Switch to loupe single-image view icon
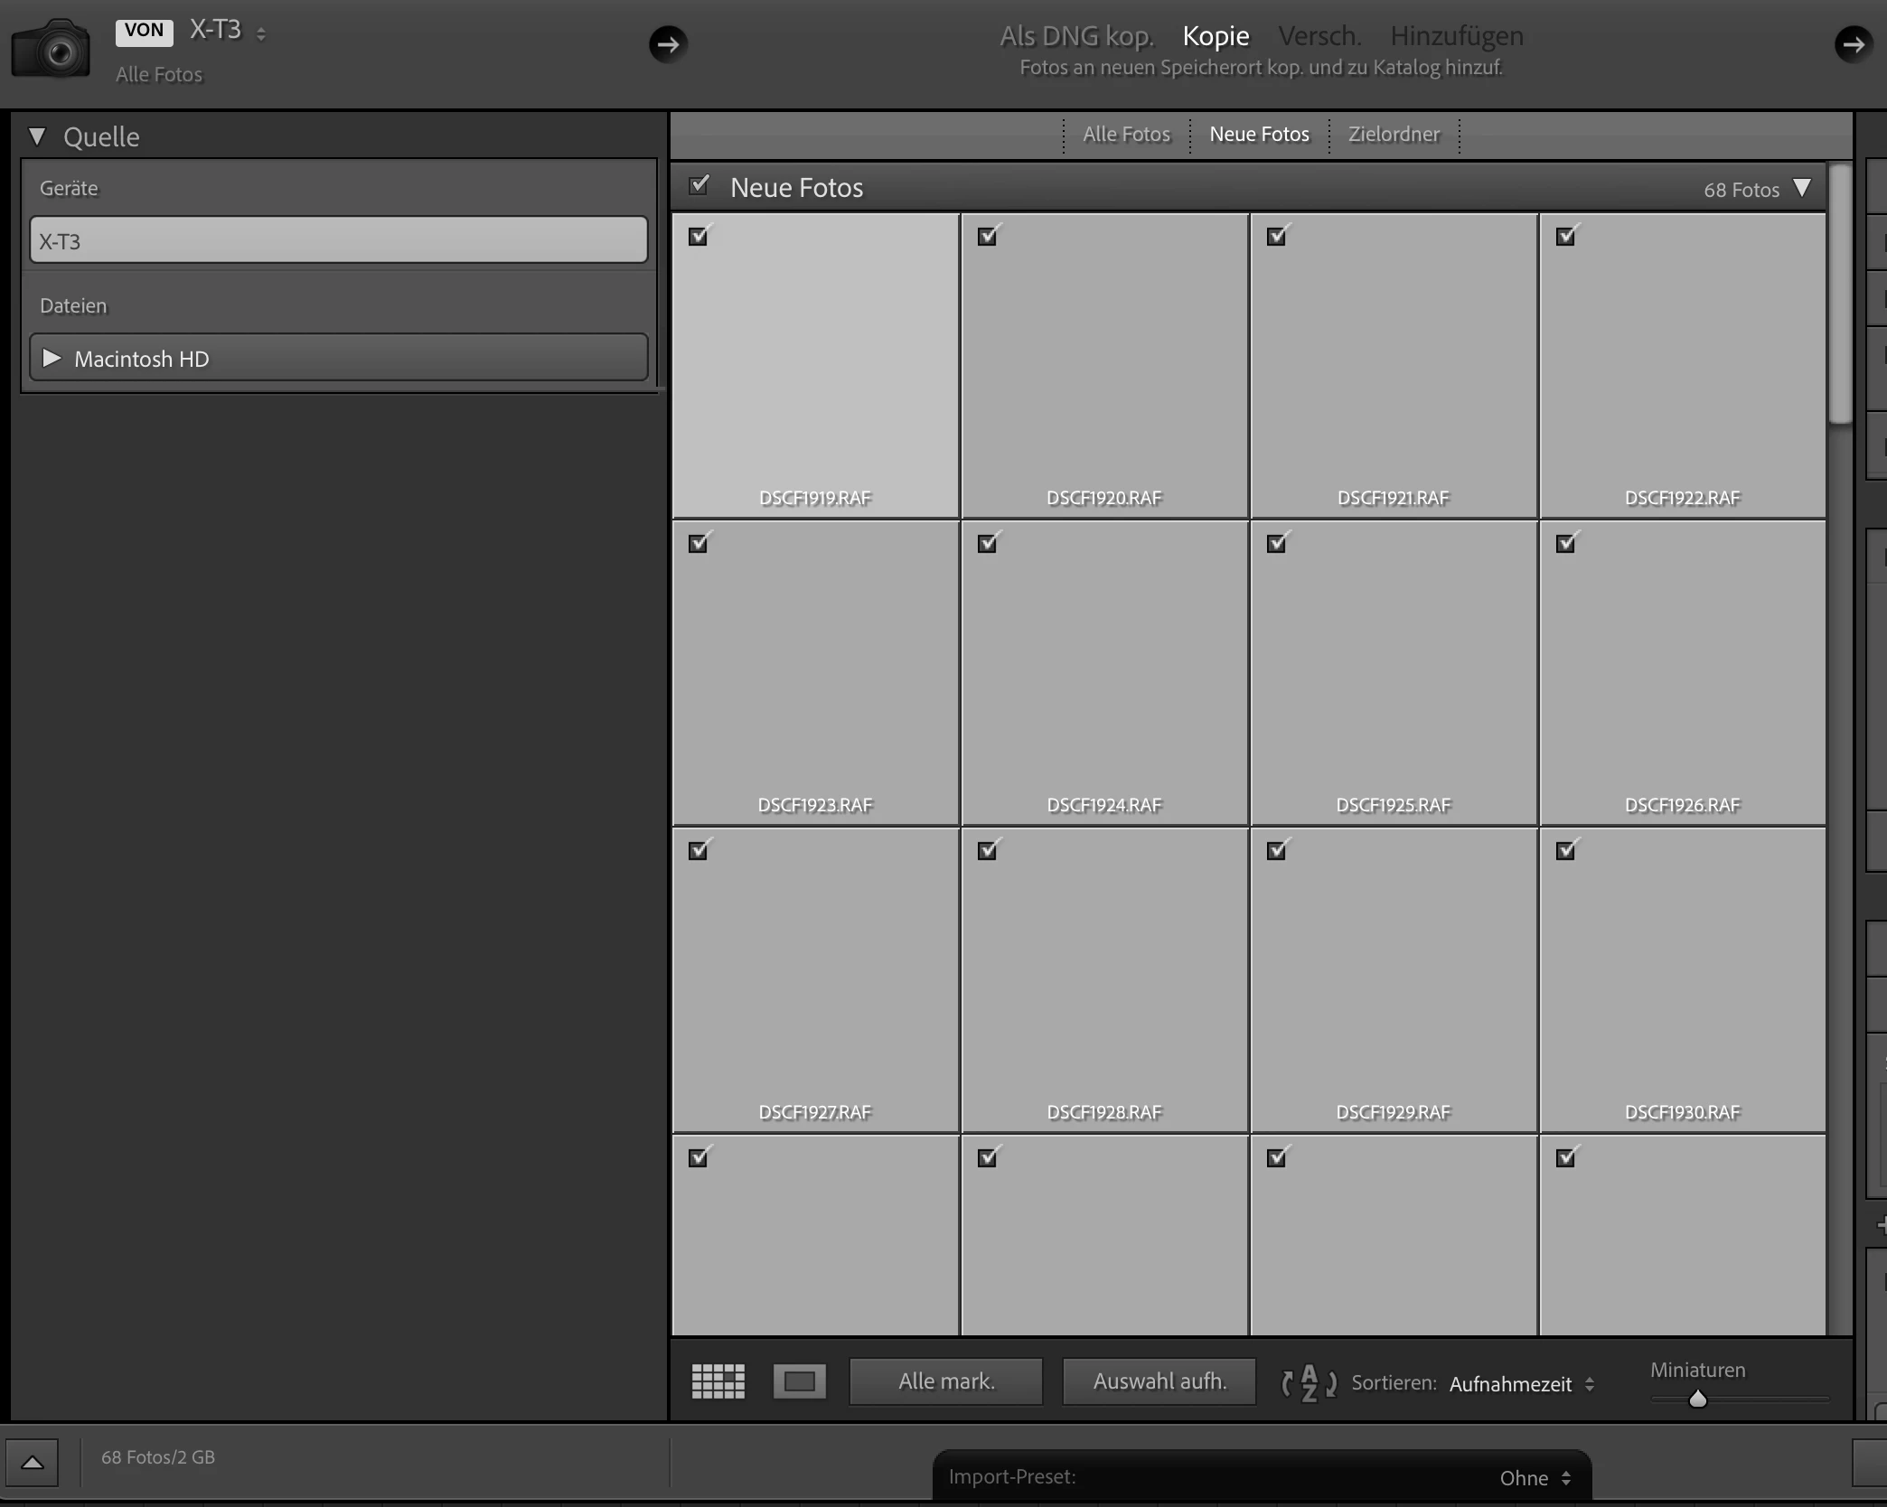The width and height of the screenshot is (1887, 1507). (799, 1381)
